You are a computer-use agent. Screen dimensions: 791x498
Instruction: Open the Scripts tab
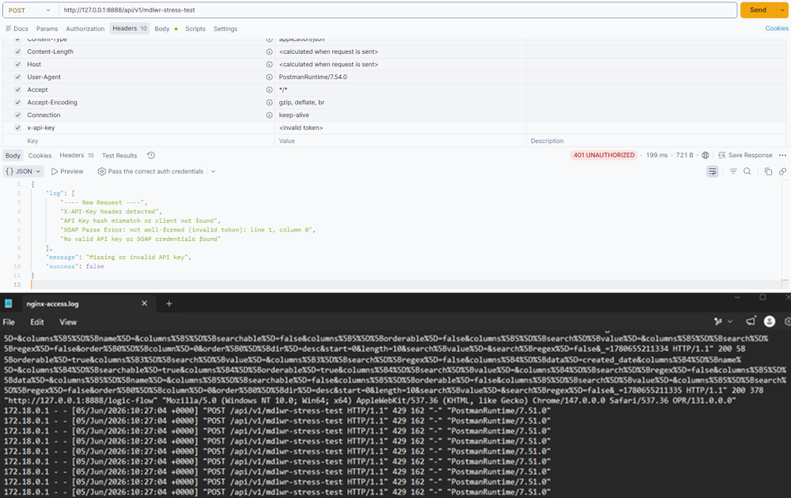click(195, 28)
